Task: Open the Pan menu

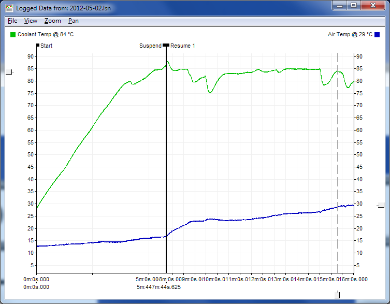Action: [74, 21]
